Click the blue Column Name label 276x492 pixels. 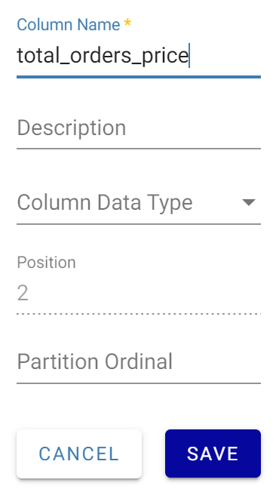coord(69,24)
